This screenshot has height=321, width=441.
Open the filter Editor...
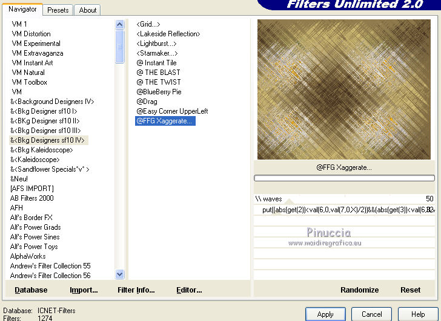tap(189, 290)
